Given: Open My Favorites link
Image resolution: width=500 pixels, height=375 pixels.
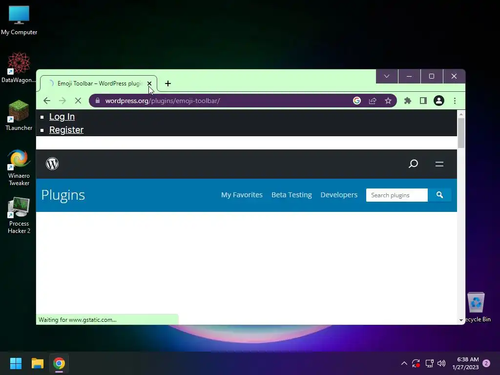Looking at the screenshot, I should tap(242, 195).
